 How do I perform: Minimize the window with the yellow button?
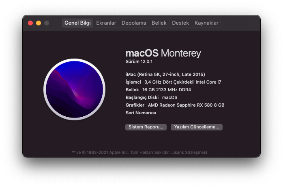point(39,23)
